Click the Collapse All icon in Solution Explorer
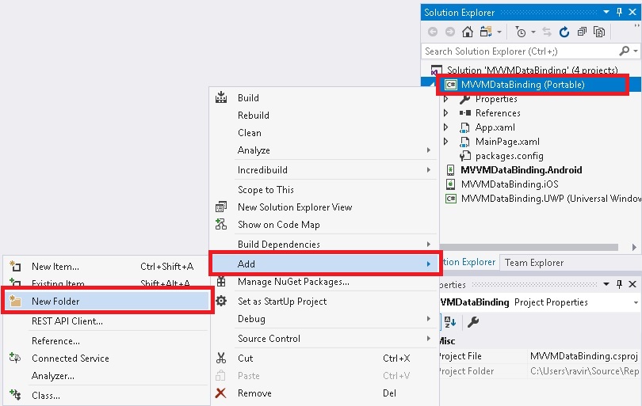Viewport: 642px width, 406px height. [x=583, y=32]
